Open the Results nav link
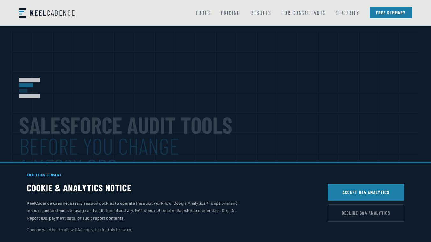The image size is (431, 242). [260, 13]
